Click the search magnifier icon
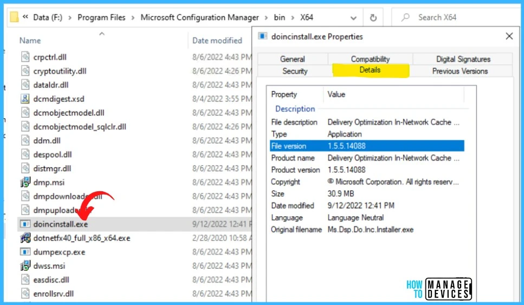Screen dimensions: 524x305 (x=405, y=17)
